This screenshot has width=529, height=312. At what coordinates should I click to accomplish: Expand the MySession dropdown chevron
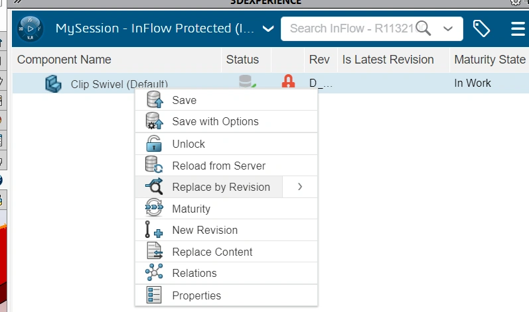pos(268,28)
